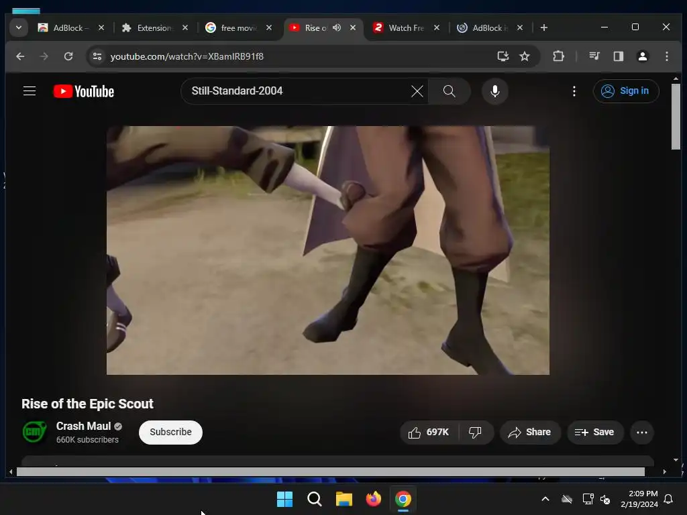Image resolution: width=687 pixels, height=515 pixels.
Task: Open the Crash Maul channel avatar
Action: click(x=34, y=432)
